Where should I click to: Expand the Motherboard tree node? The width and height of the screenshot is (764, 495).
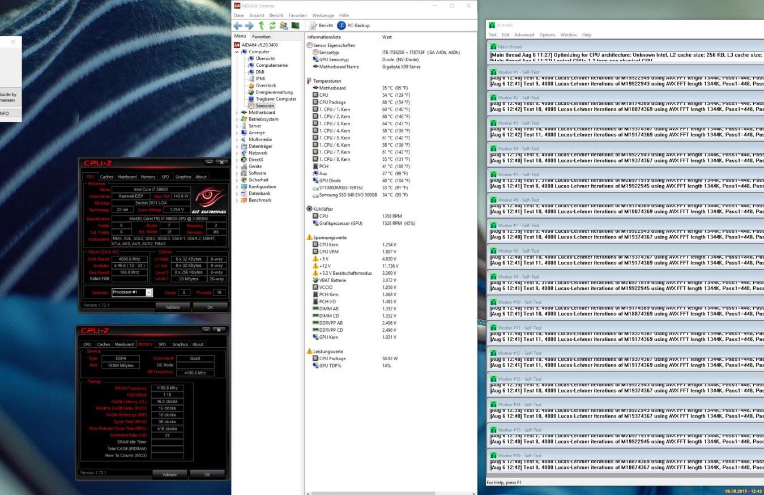[x=237, y=113]
